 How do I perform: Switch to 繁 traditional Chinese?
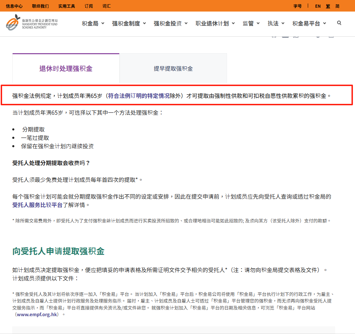[328, 6]
